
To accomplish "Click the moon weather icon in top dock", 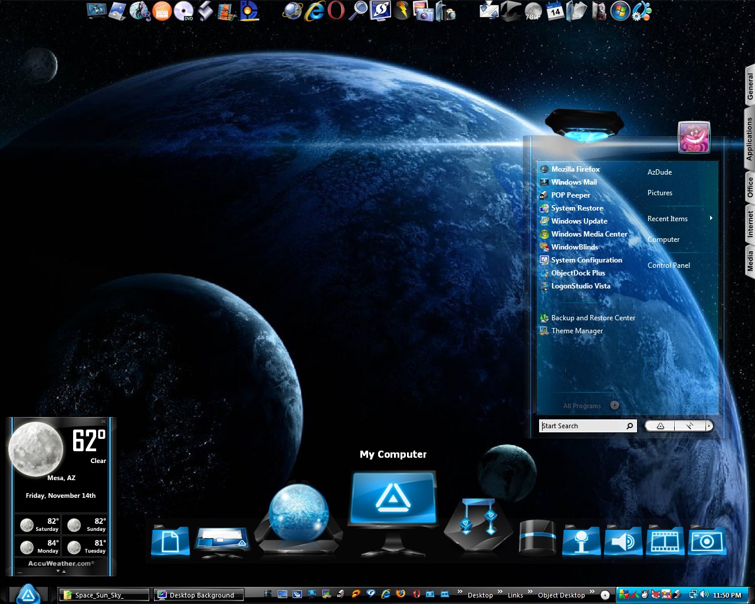I will (533, 11).
